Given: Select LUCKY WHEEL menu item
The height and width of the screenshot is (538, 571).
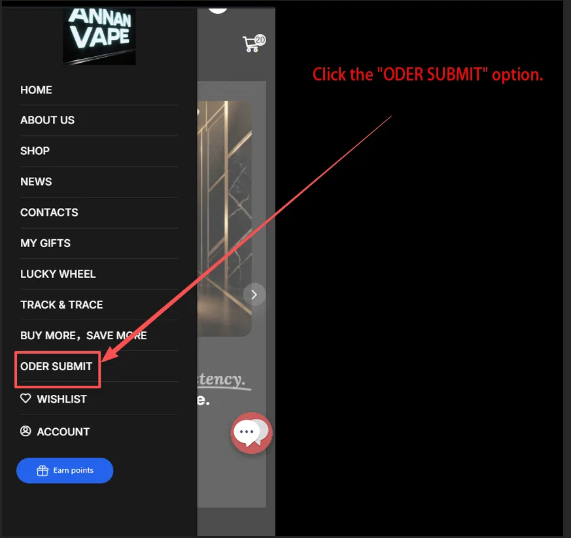Looking at the screenshot, I should [x=58, y=274].
